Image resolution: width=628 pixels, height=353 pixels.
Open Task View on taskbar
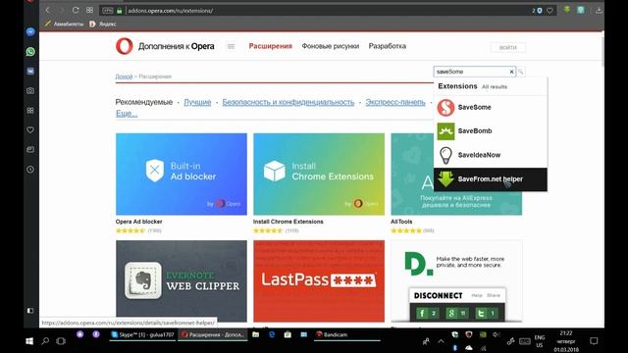click(61, 341)
